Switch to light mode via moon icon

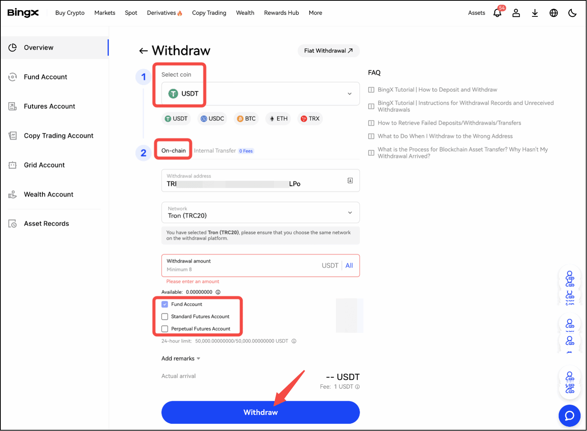point(572,13)
